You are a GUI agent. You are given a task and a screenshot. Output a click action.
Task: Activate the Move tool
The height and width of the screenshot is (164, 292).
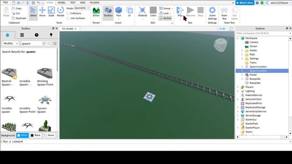point(42,12)
